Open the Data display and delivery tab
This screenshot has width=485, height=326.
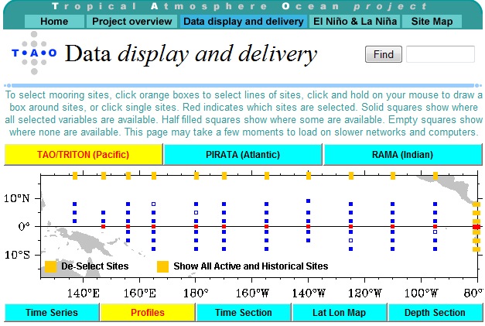click(244, 22)
